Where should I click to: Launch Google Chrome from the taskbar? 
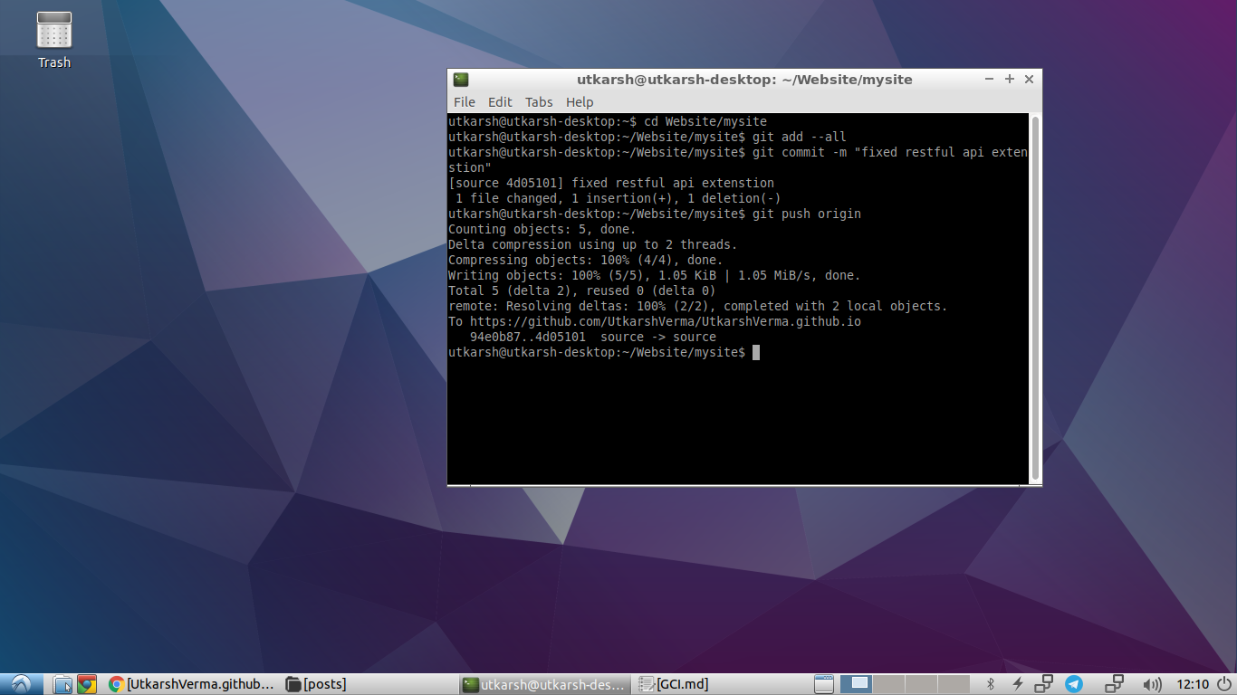[88, 684]
